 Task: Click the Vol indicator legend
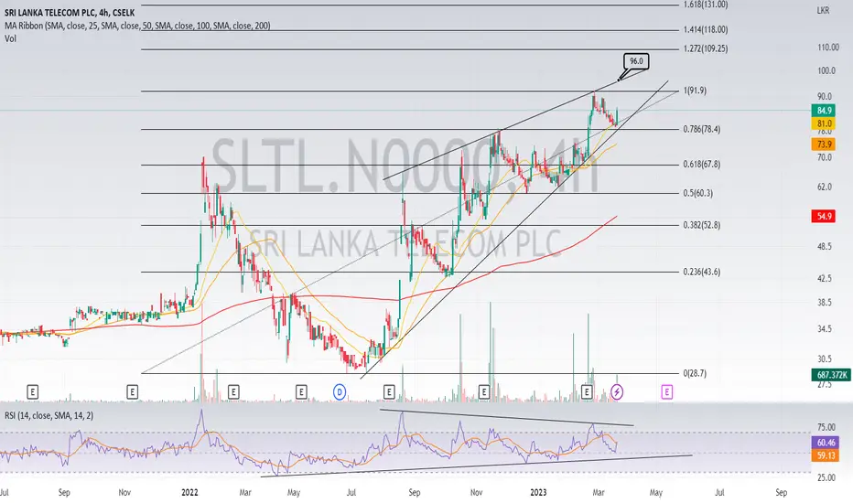[x=10, y=38]
